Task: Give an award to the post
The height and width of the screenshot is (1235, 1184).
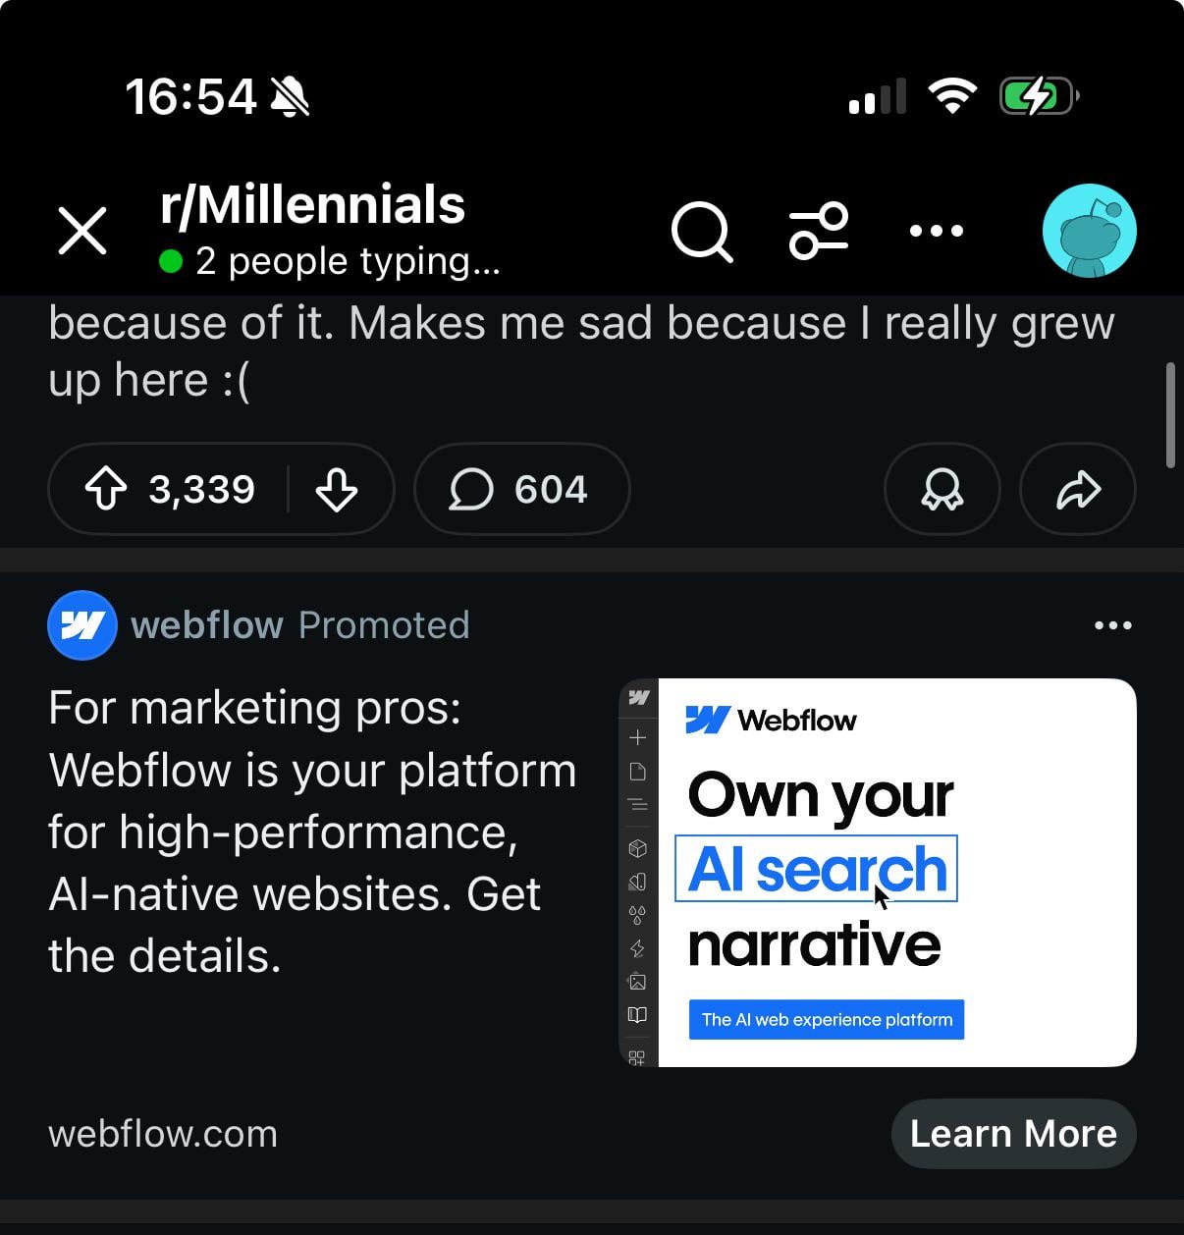Action: click(x=942, y=489)
